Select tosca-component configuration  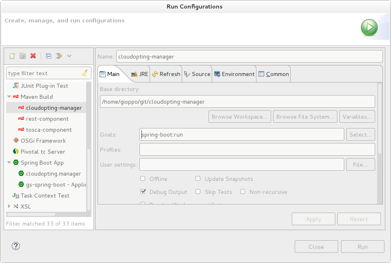coord(46,130)
